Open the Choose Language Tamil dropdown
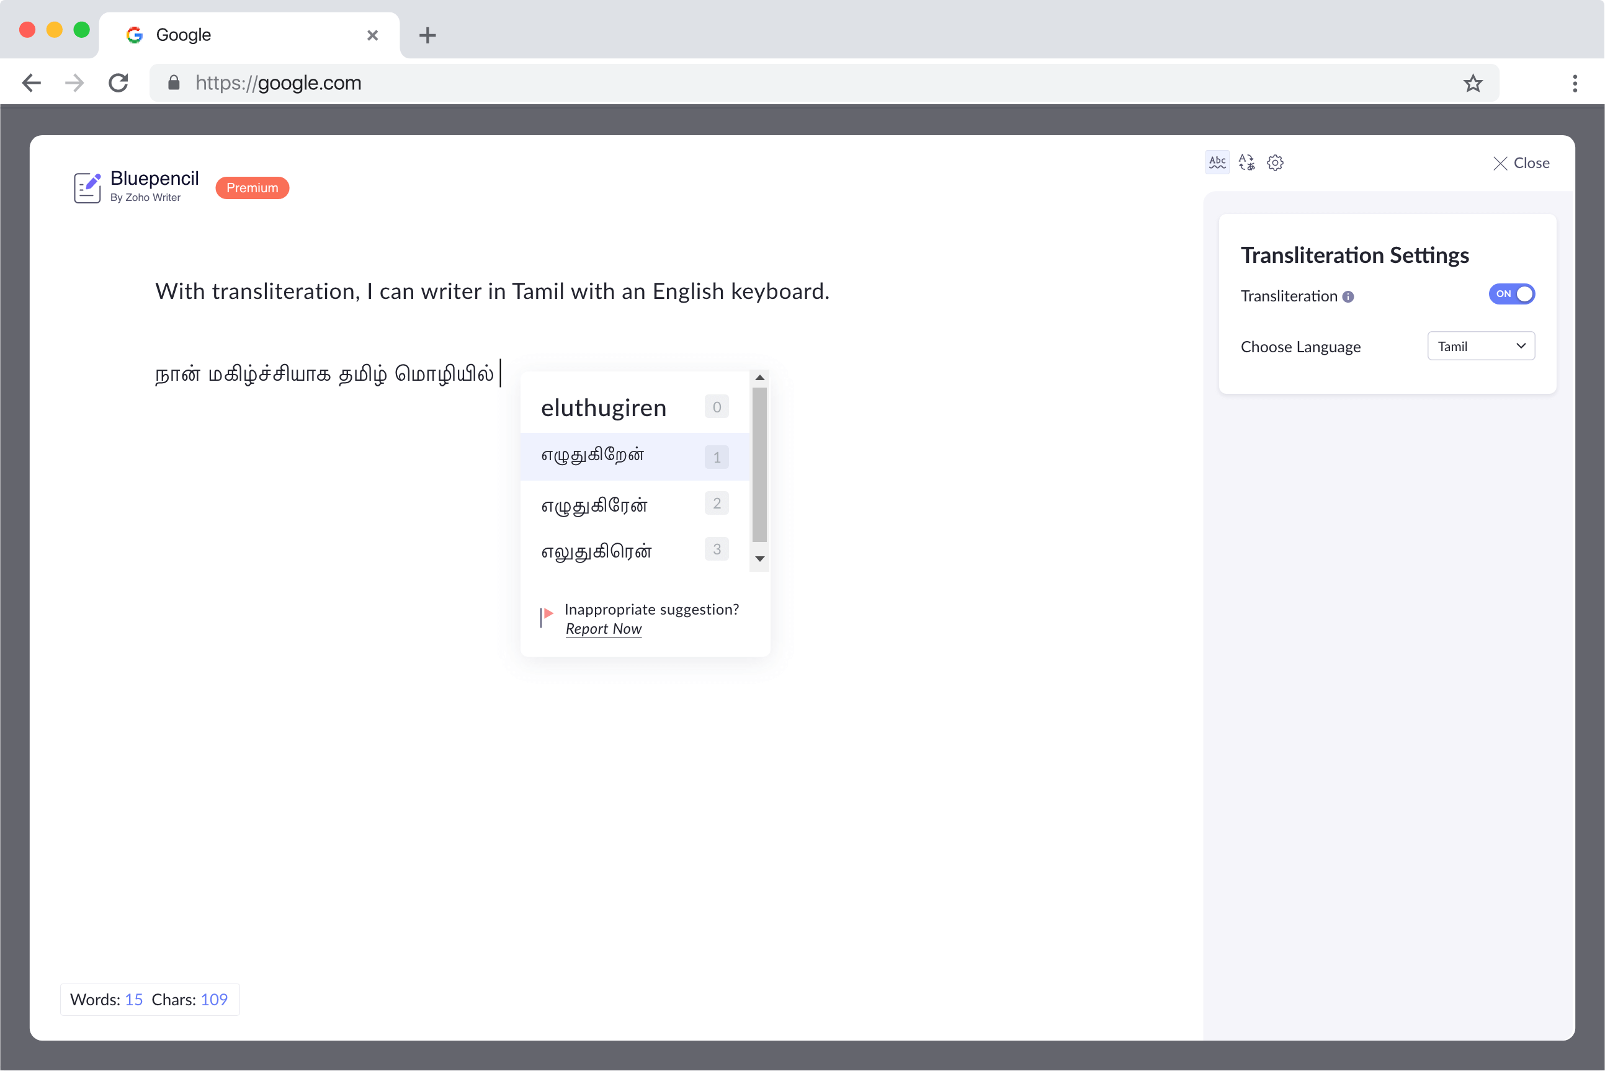The image size is (1605, 1071). 1481,346
